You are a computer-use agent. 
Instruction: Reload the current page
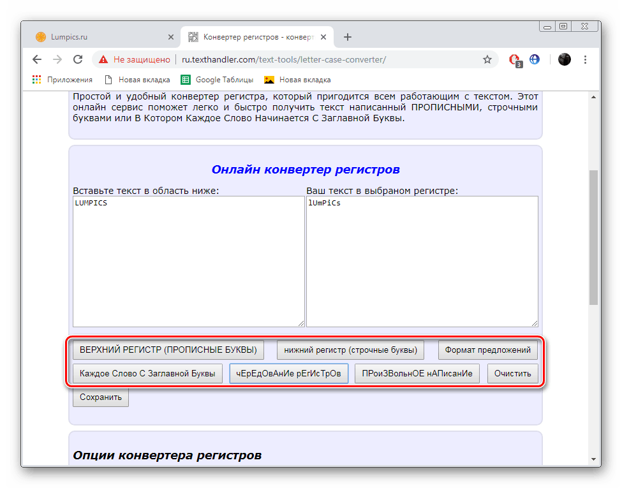point(78,59)
